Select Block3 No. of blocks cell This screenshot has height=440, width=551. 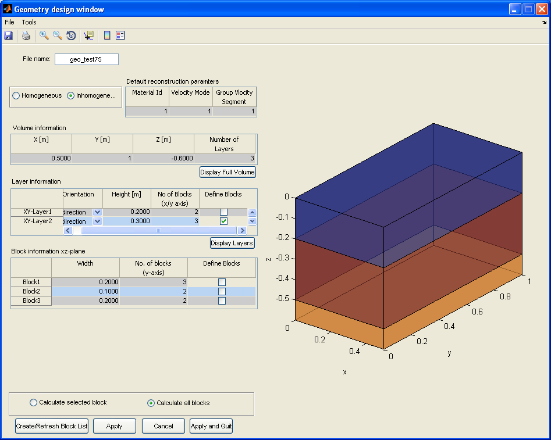pyautogui.click(x=154, y=301)
